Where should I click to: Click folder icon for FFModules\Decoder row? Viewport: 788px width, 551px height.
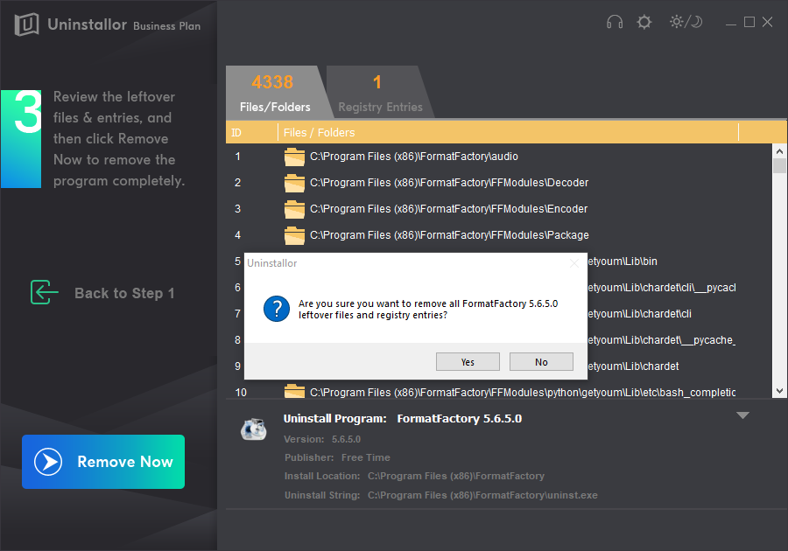click(x=294, y=183)
